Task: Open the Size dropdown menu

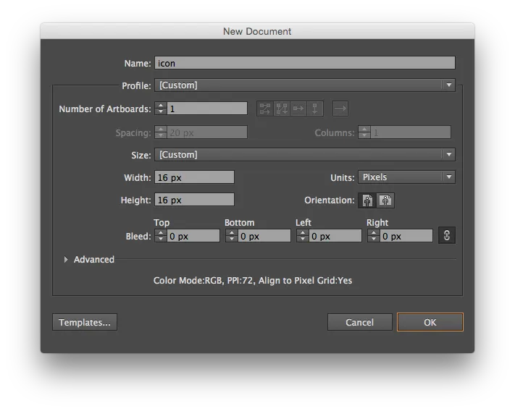Action: click(x=305, y=155)
